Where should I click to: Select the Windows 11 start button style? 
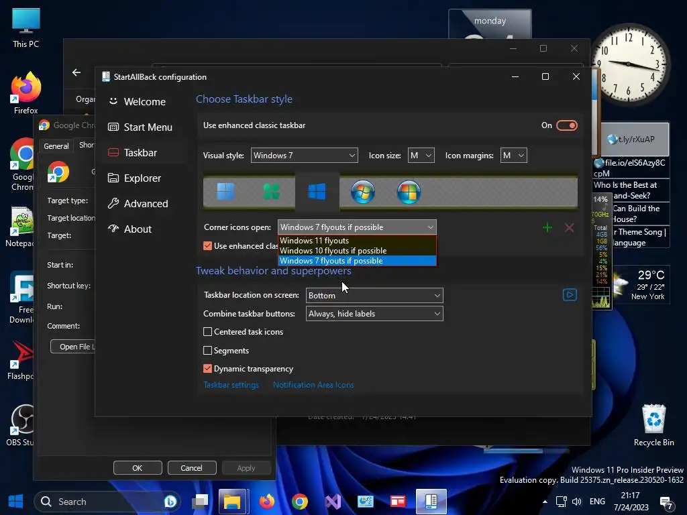point(226,192)
